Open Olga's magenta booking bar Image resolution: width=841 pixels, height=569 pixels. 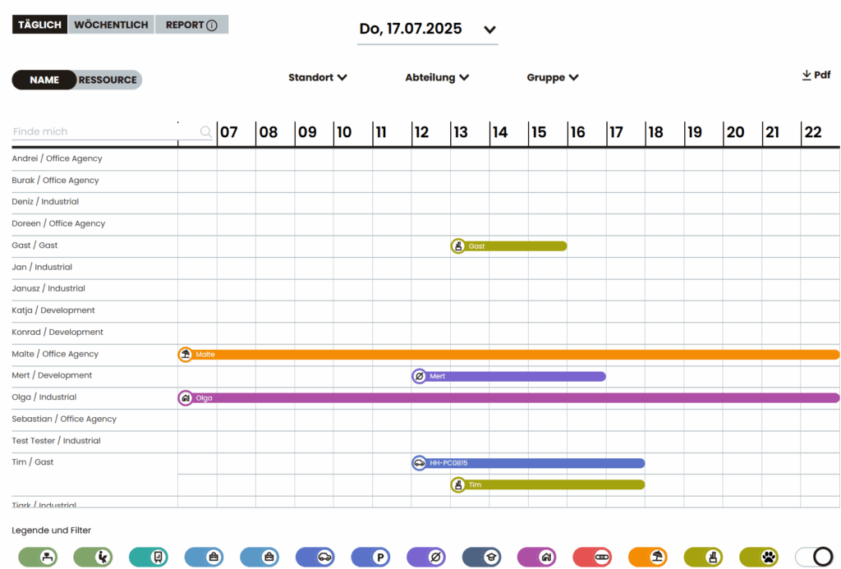pos(509,398)
